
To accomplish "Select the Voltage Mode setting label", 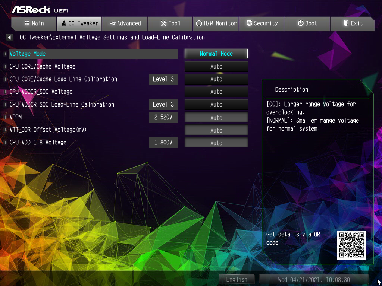I will [28, 54].
